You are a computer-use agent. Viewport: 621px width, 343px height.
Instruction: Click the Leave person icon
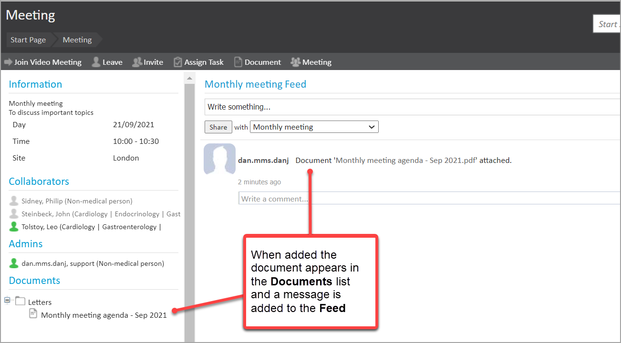click(x=96, y=62)
